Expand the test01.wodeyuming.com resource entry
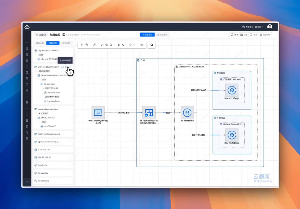Screen dimensions: 300x209 [x=53, y=134]
